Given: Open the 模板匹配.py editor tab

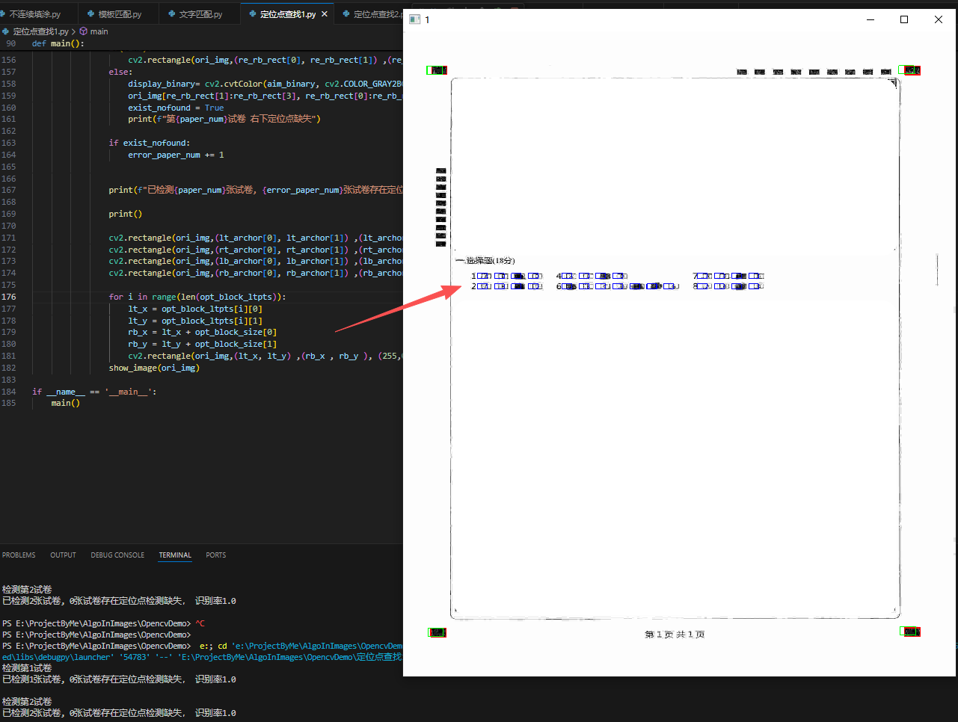Looking at the screenshot, I should click(x=120, y=14).
